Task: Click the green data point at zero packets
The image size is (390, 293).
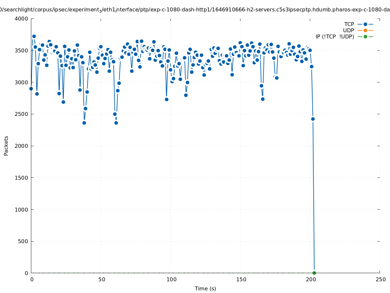Action: pos(314,273)
